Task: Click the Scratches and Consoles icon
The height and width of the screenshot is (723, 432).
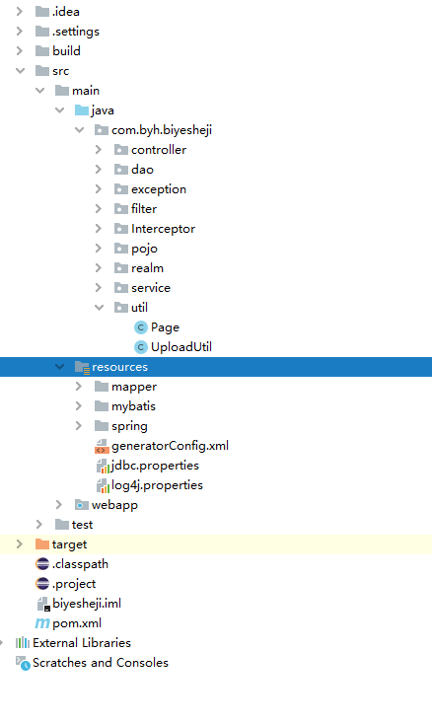Action: tap(23, 663)
